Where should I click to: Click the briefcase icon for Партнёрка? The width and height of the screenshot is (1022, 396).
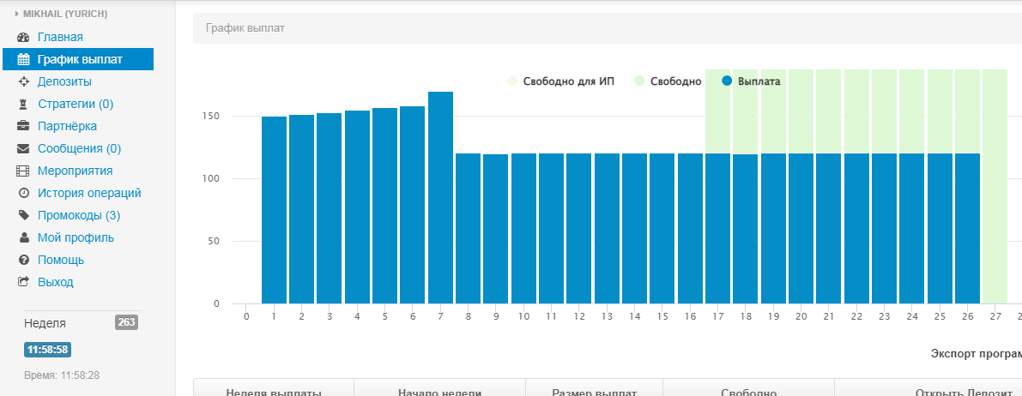[x=24, y=127]
